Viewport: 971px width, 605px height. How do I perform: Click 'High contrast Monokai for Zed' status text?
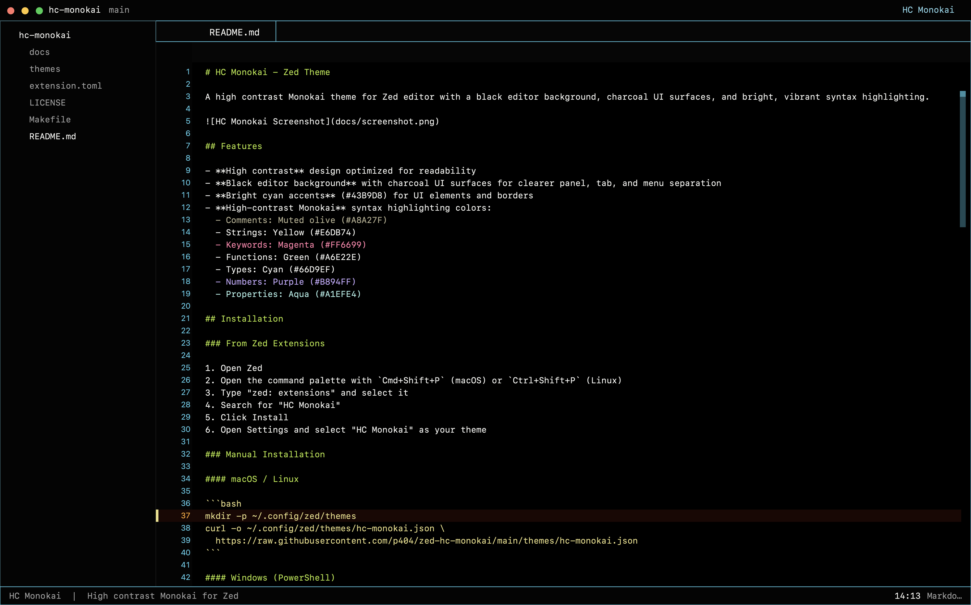click(x=163, y=596)
